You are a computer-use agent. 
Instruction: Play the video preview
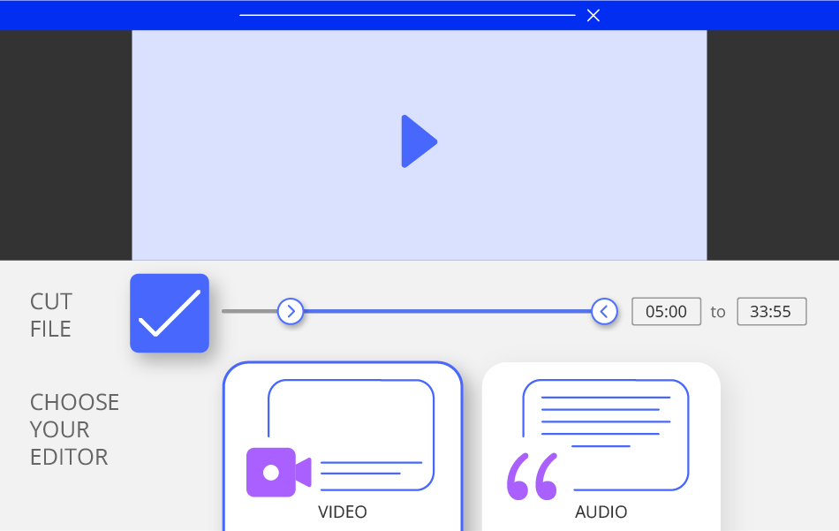[x=419, y=141]
